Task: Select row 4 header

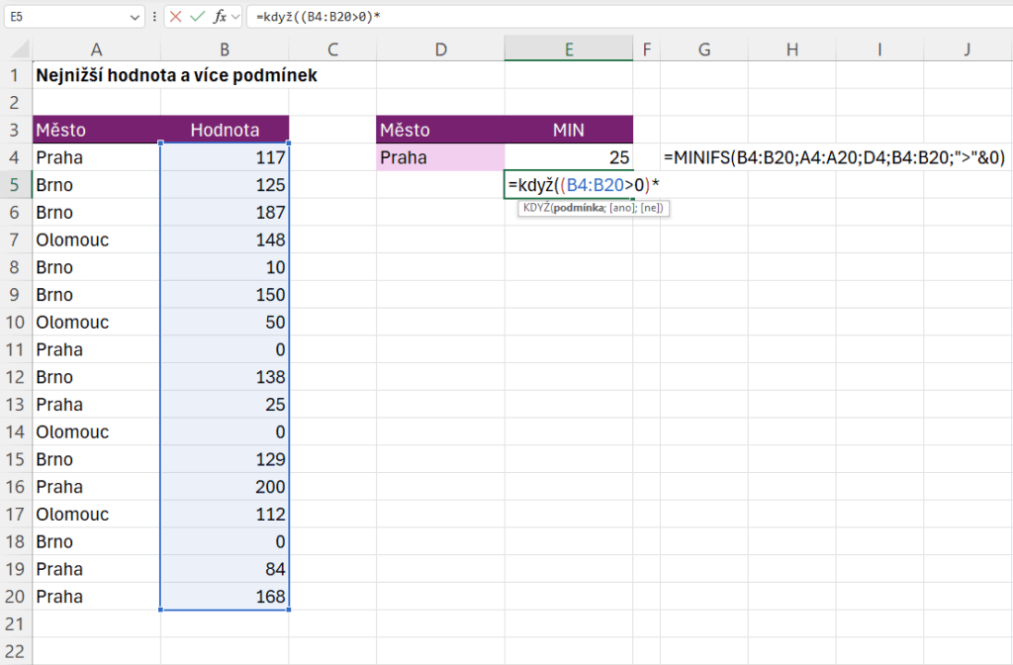Action: pos(16,156)
